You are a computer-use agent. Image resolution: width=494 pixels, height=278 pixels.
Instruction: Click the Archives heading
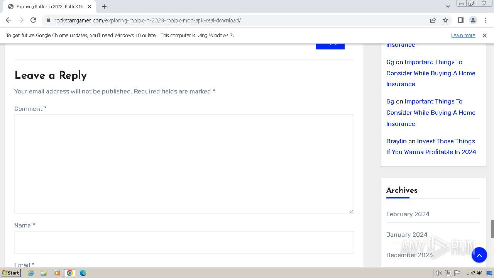(x=402, y=190)
